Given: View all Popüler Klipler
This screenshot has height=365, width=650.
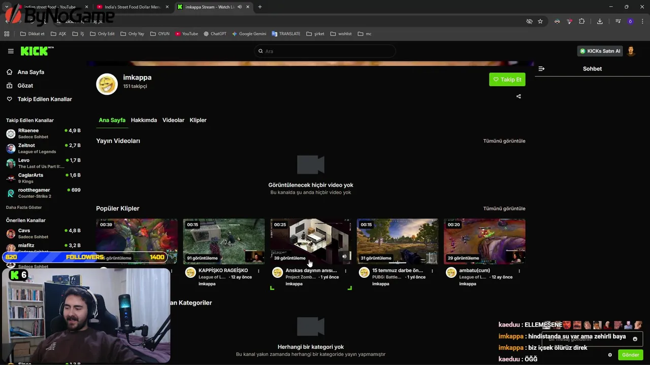Looking at the screenshot, I should pyautogui.click(x=504, y=208).
